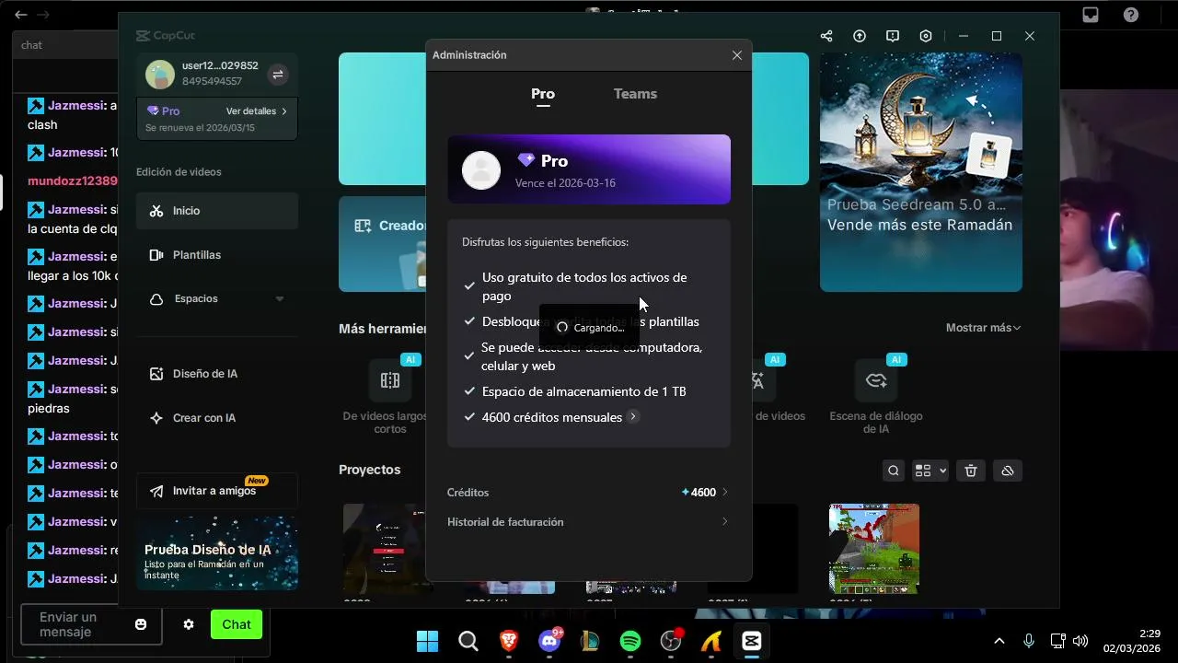Open the Minecraft project thumbnail

[x=874, y=548]
